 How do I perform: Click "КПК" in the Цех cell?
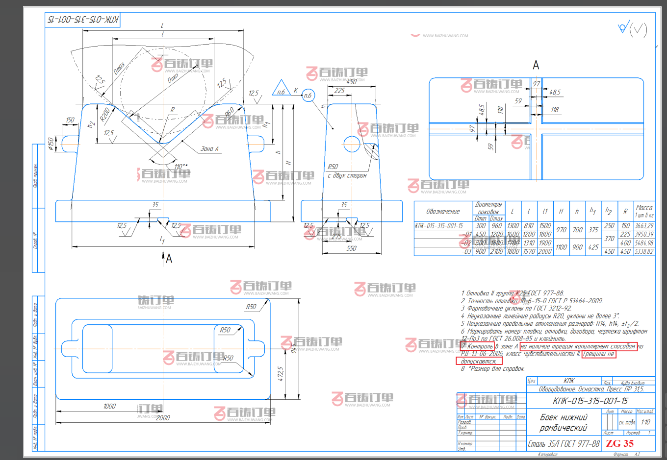click(x=569, y=381)
